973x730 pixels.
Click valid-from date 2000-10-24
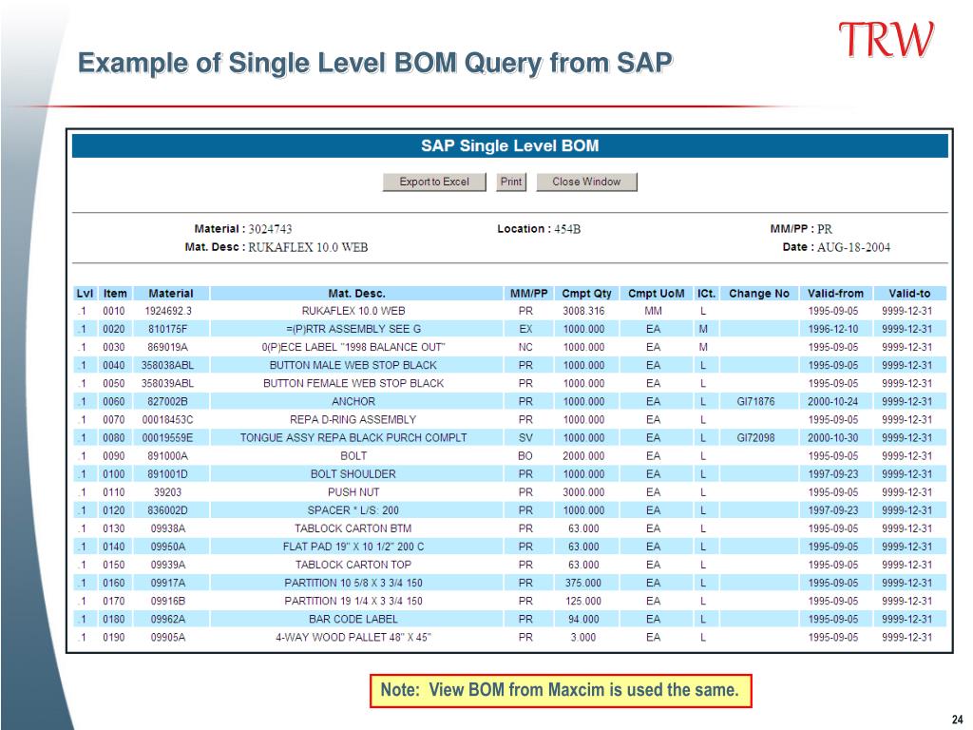832,402
